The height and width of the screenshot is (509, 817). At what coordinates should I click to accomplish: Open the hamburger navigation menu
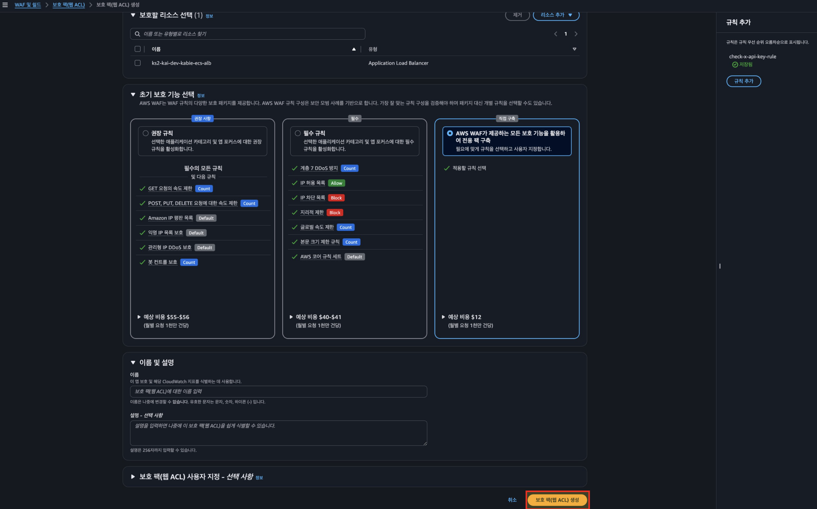coord(5,5)
